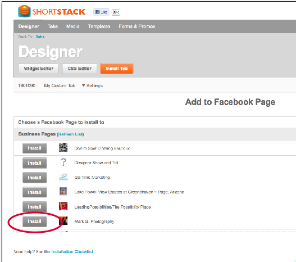The image size is (296, 262).
Task: Install to Designer Show and Tell
Action: tap(35, 163)
